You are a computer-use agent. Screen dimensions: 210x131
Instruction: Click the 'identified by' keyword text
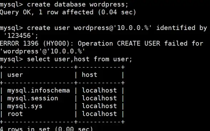(181, 28)
